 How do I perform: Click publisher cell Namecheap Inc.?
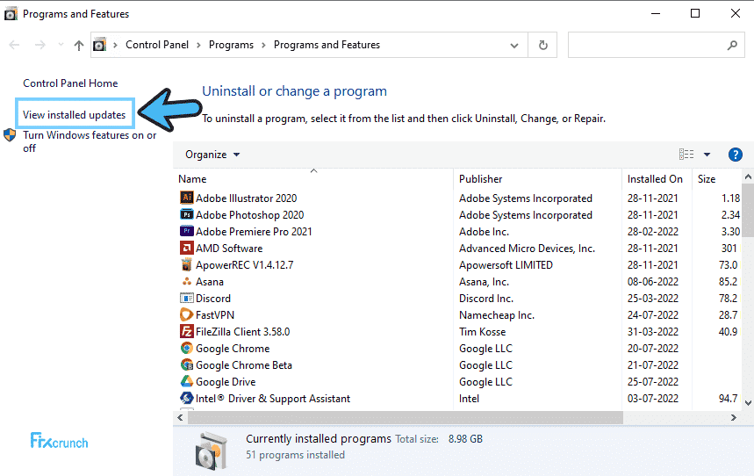[497, 314]
